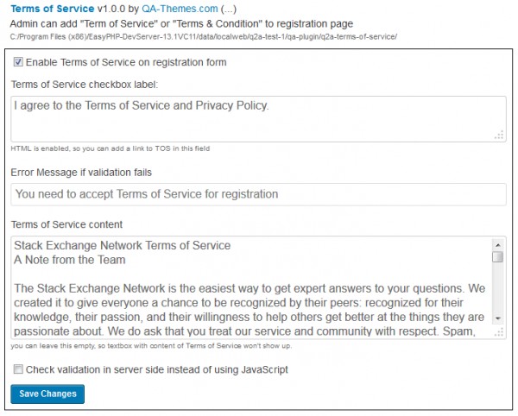Click the "Stack Exchange Network Terms of Service" heading line
The width and height of the screenshot is (518, 416).
tap(123, 246)
